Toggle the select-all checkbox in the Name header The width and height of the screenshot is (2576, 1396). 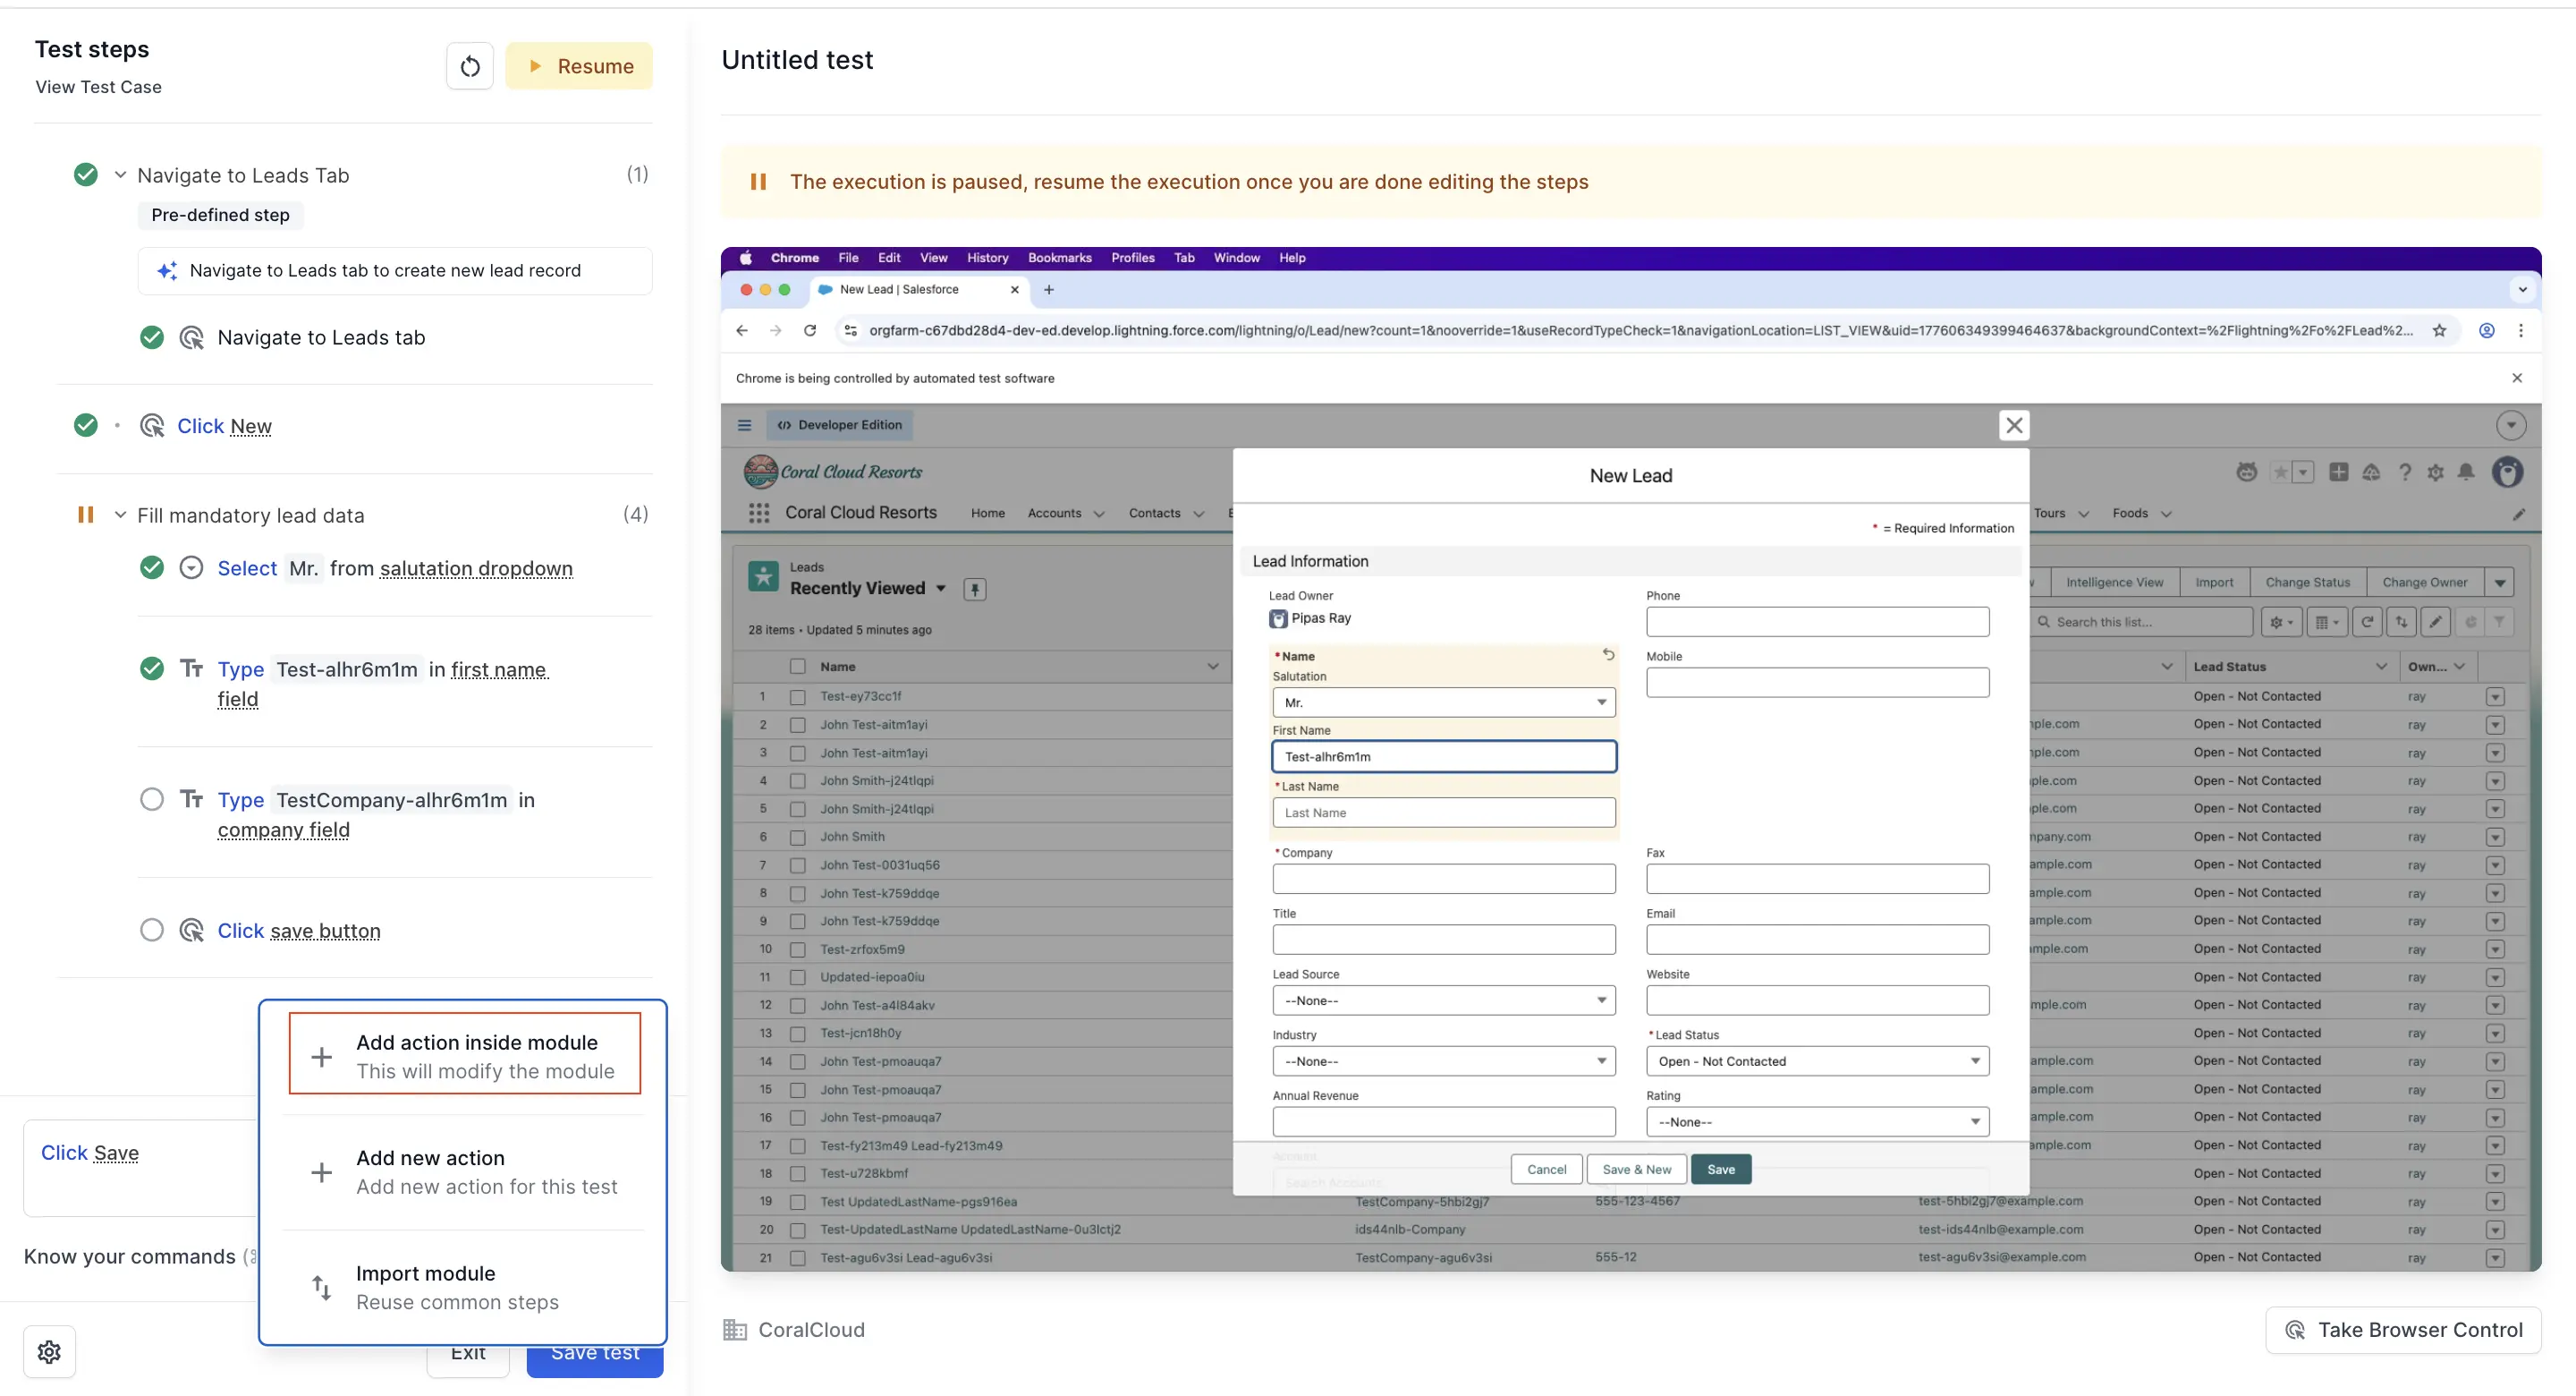point(798,666)
